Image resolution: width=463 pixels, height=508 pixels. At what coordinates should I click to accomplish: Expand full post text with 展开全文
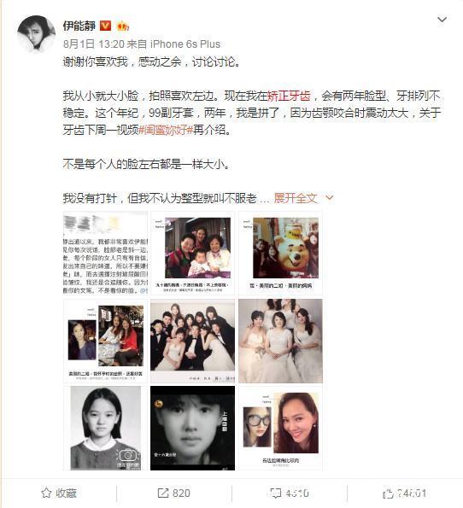click(x=296, y=197)
